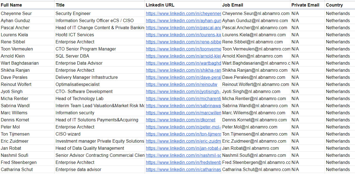This screenshot has height=174, width=355.
Task: Open Sabrina Wandl's LinkedIn link
Action: [183, 106]
